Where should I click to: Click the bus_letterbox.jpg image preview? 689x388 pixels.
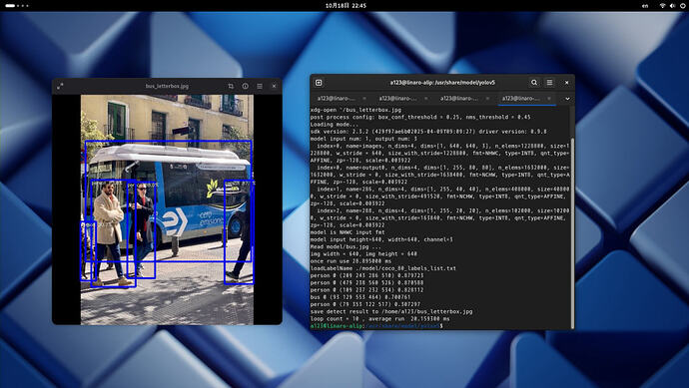pos(167,209)
